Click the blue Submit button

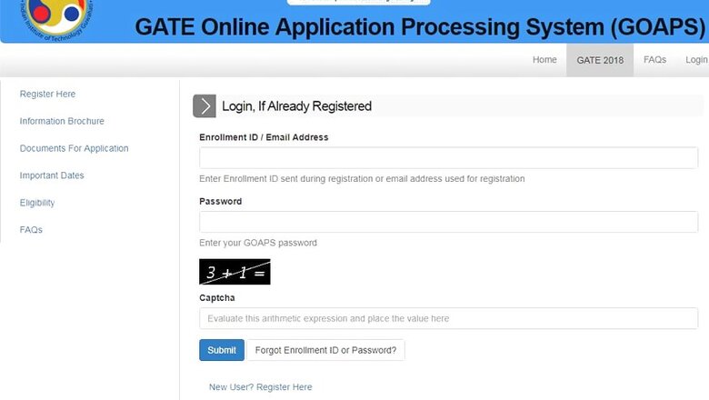[x=222, y=350]
